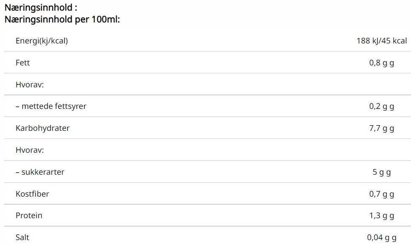Click the 'Næringsinnhold per 100ml:' heading

(62, 19)
